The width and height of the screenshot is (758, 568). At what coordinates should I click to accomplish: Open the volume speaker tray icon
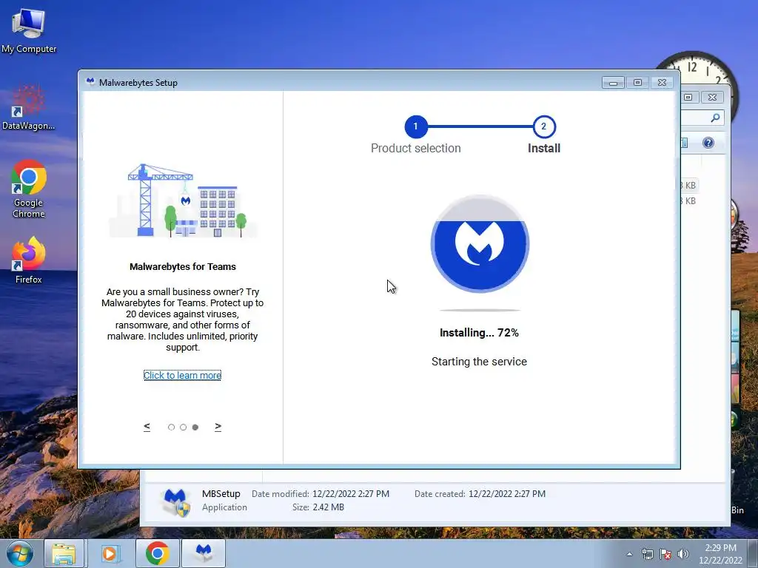pos(683,554)
